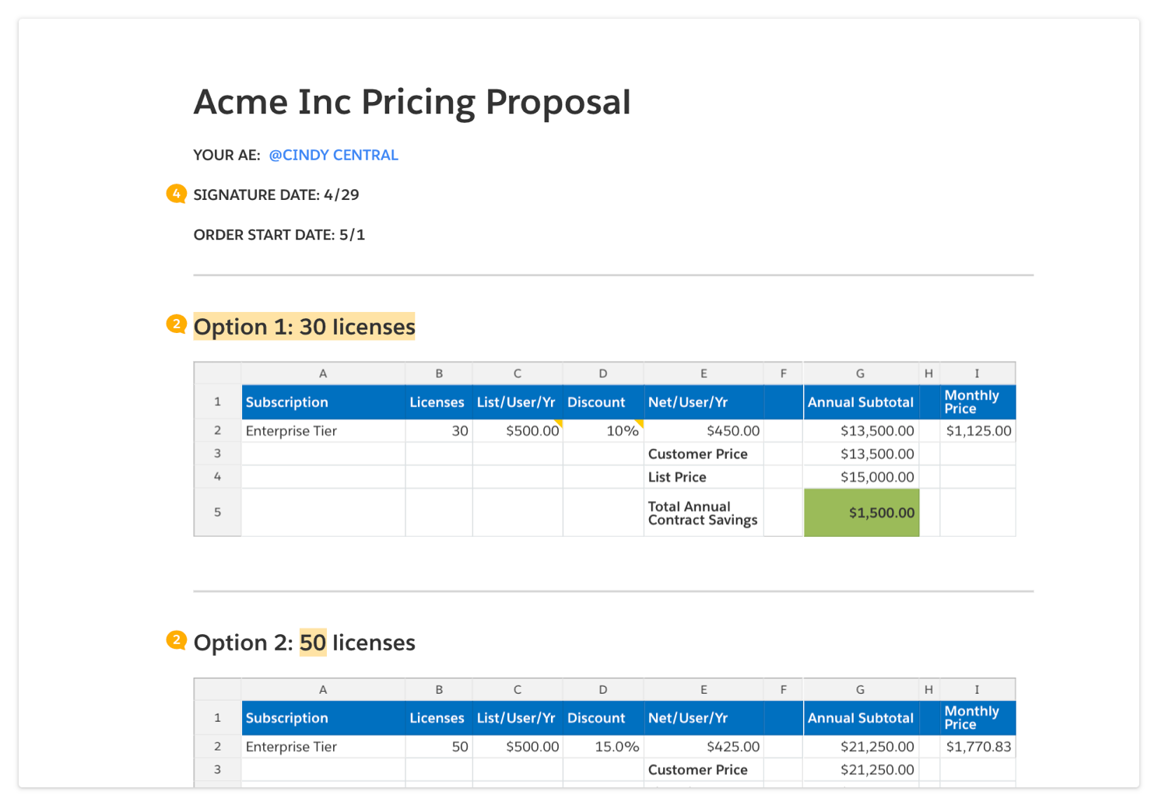This screenshot has width=1158, height=806.
Task: Click the $1,770.83 monthly price cell
Action: (x=977, y=747)
